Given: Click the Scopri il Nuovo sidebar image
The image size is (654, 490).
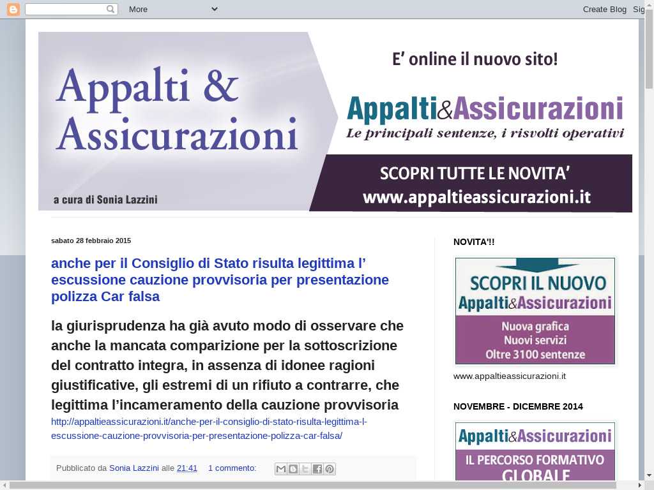Looking at the screenshot, I should [x=535, y=311].
